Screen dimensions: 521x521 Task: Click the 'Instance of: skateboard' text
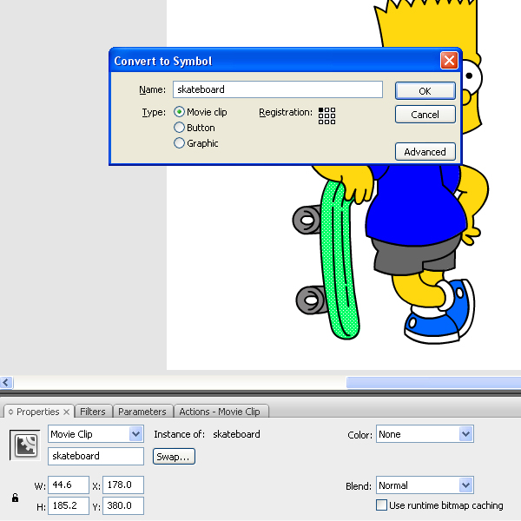207,434
